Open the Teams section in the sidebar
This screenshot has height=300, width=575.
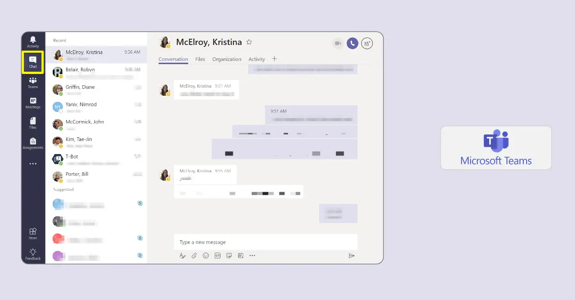pos(33,82)
